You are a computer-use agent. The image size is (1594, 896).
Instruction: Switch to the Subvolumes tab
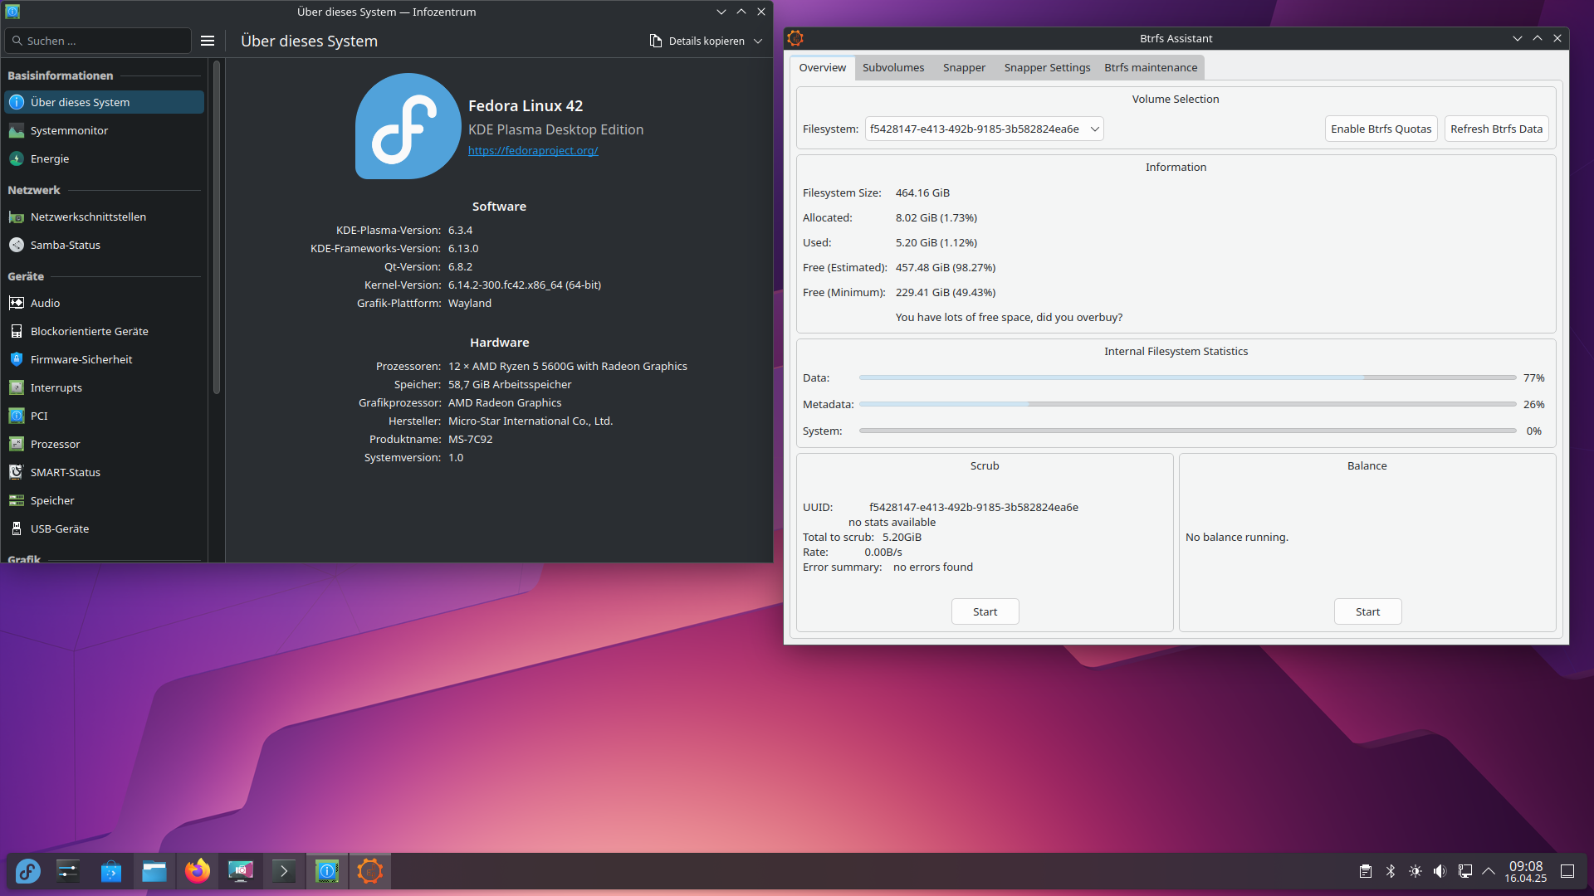[892, 68]
